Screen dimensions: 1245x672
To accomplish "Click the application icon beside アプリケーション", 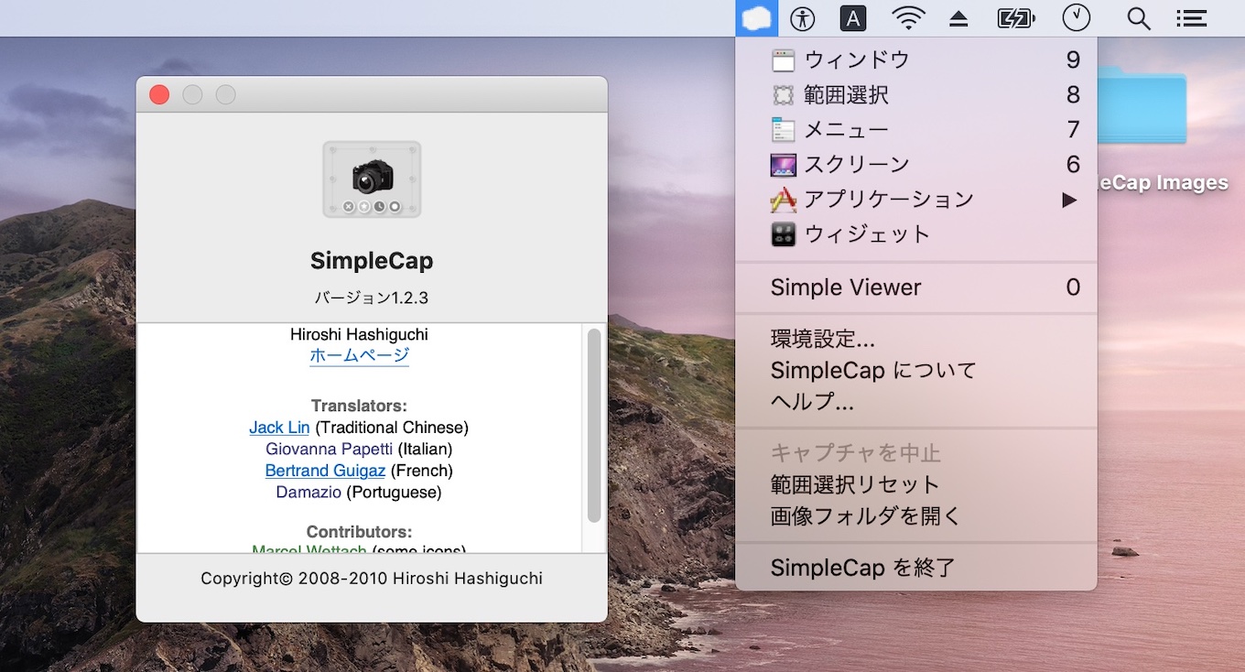I will [783, 200].
